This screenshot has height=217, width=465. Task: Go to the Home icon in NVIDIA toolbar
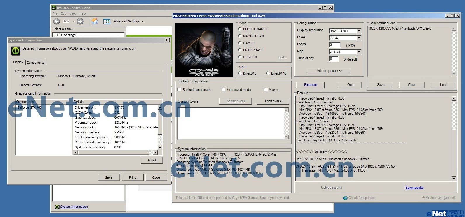tap(95, 21)
